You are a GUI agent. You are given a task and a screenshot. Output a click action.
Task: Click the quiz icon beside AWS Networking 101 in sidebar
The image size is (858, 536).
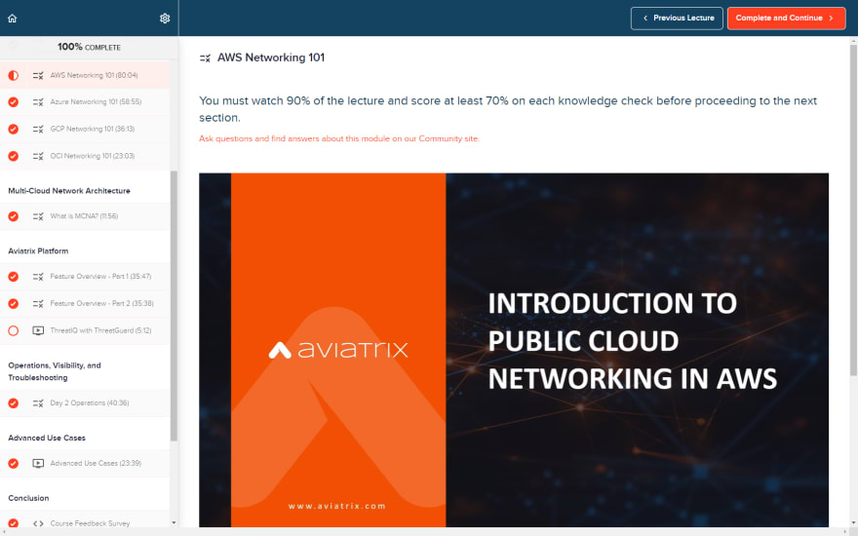[x=38, y=75]
